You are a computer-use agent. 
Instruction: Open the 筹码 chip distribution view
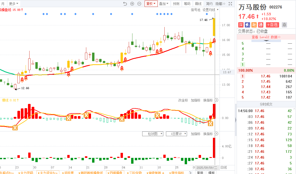click(x=187, y=4)
